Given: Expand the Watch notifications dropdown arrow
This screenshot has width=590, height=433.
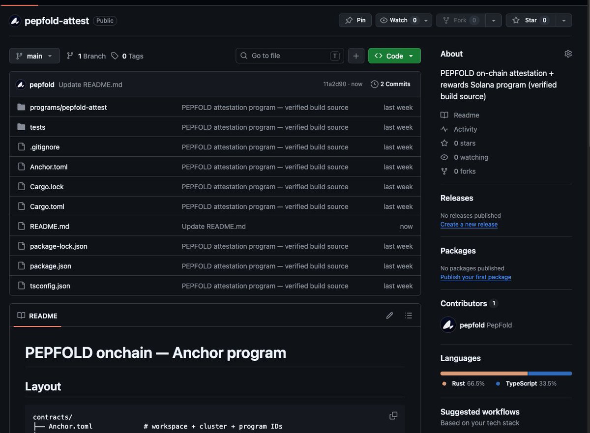Looking at the screenshot, I should (426, 20).
